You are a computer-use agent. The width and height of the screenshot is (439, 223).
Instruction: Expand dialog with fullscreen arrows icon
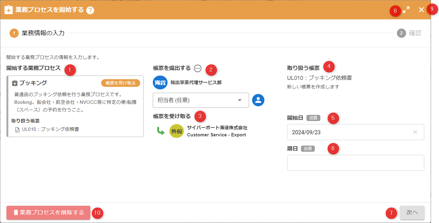pyautogui.click(x=406, y=10)
